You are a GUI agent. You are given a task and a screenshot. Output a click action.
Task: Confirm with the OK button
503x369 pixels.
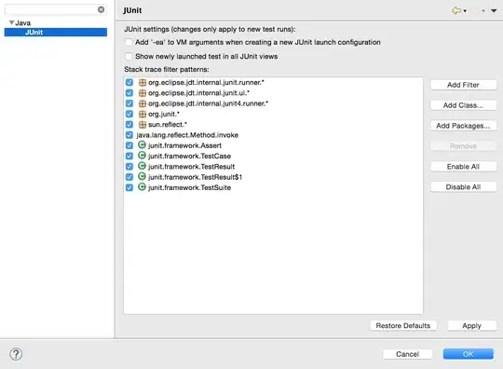coord(468,354)
